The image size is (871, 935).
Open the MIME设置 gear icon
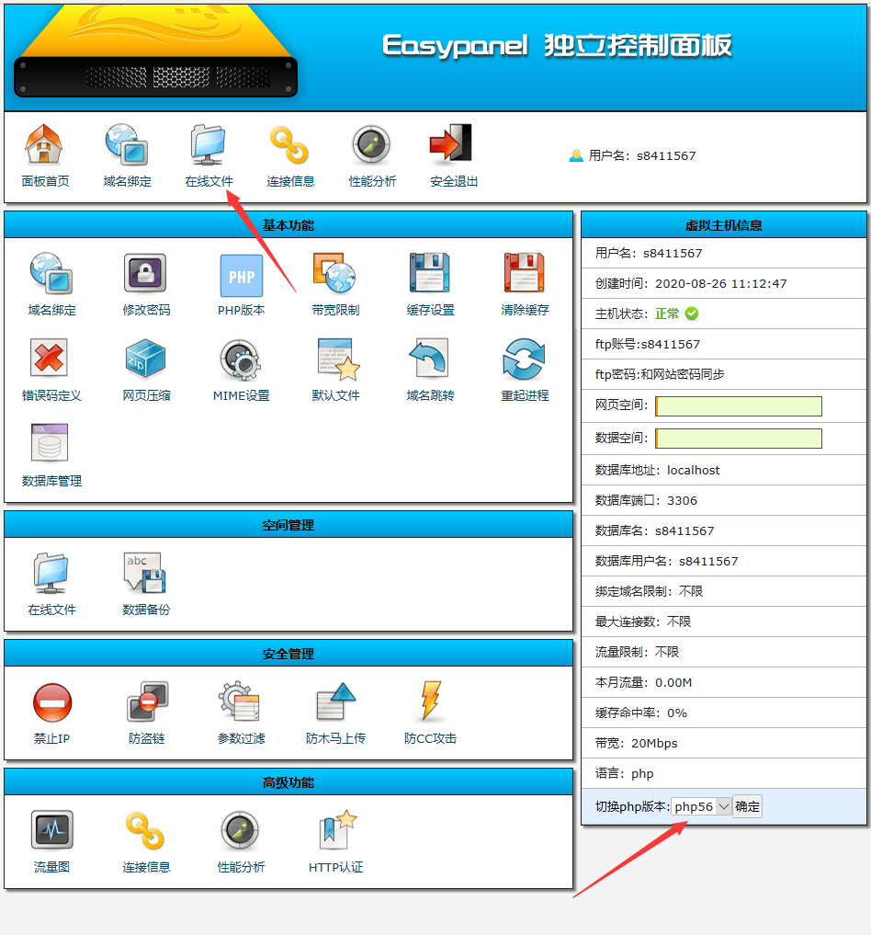pyautogui.click(x=241, y=360)
